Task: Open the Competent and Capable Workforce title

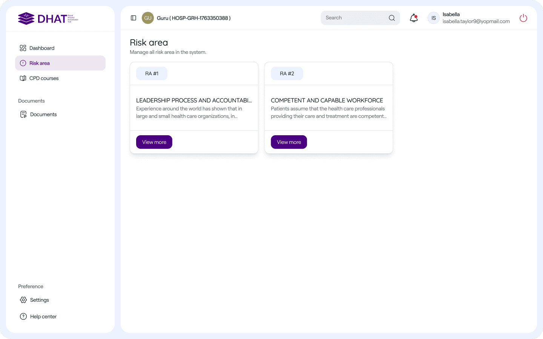Action: [x=327, y=101]
